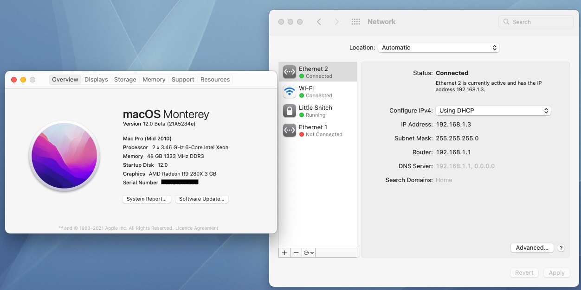Image resolution: width=581 pixels, height=290 pixels.
Task: Minimize the About This Mac window
Action: pos(23,80)
